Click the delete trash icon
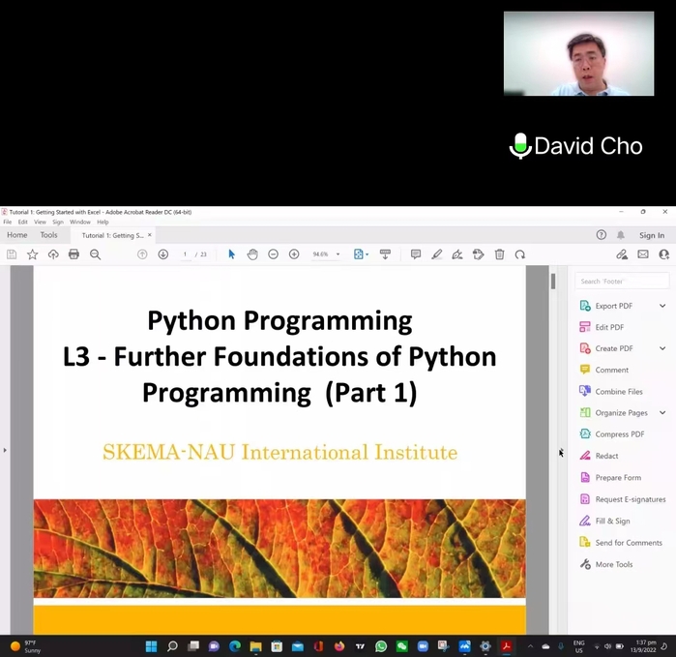 499,254
